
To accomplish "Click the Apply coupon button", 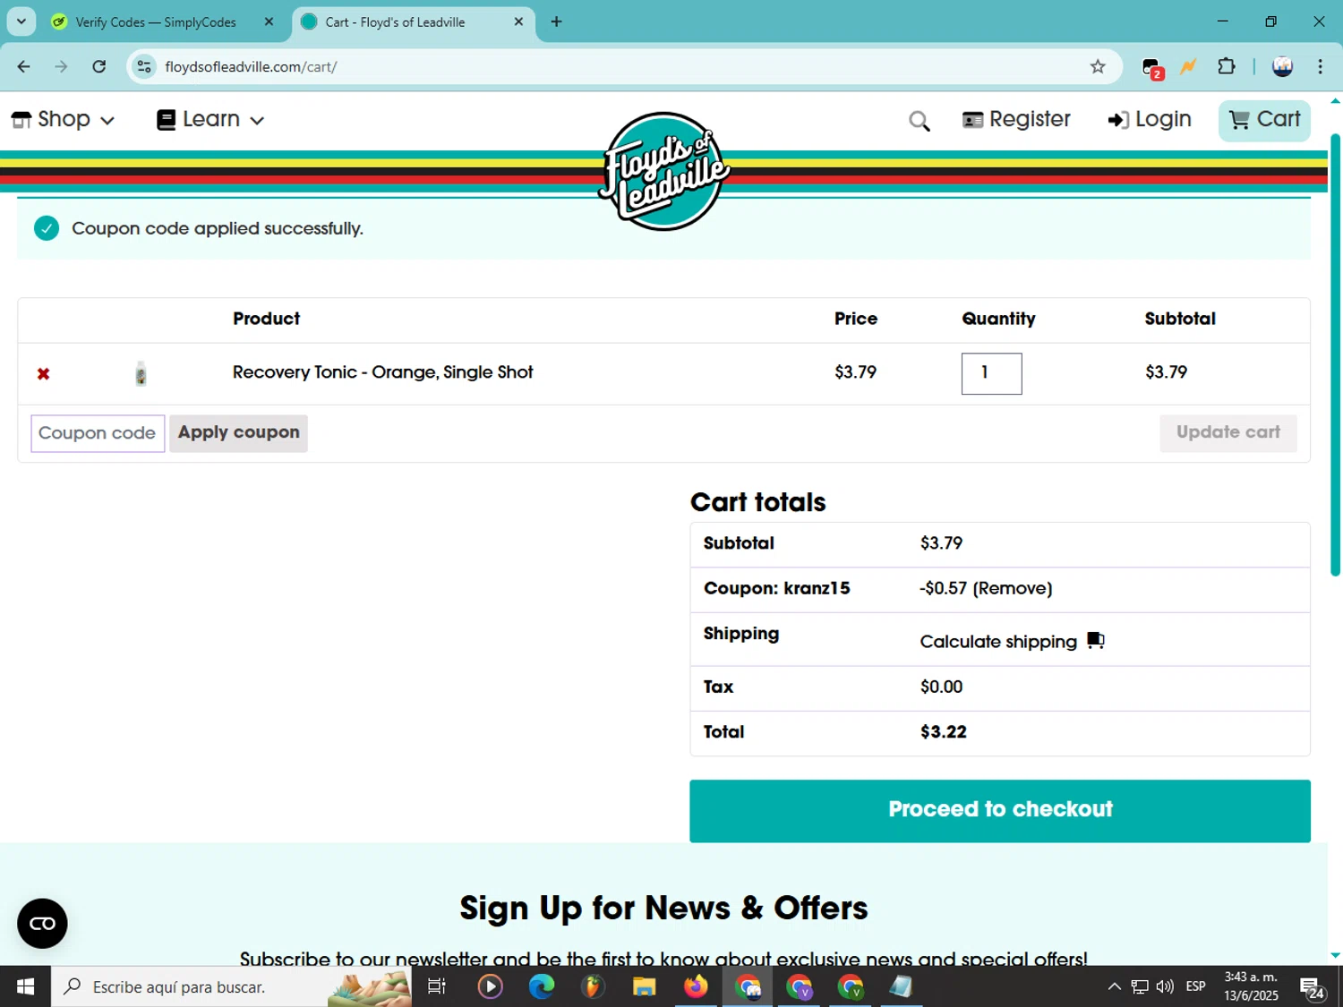I will tap(238, 433).
